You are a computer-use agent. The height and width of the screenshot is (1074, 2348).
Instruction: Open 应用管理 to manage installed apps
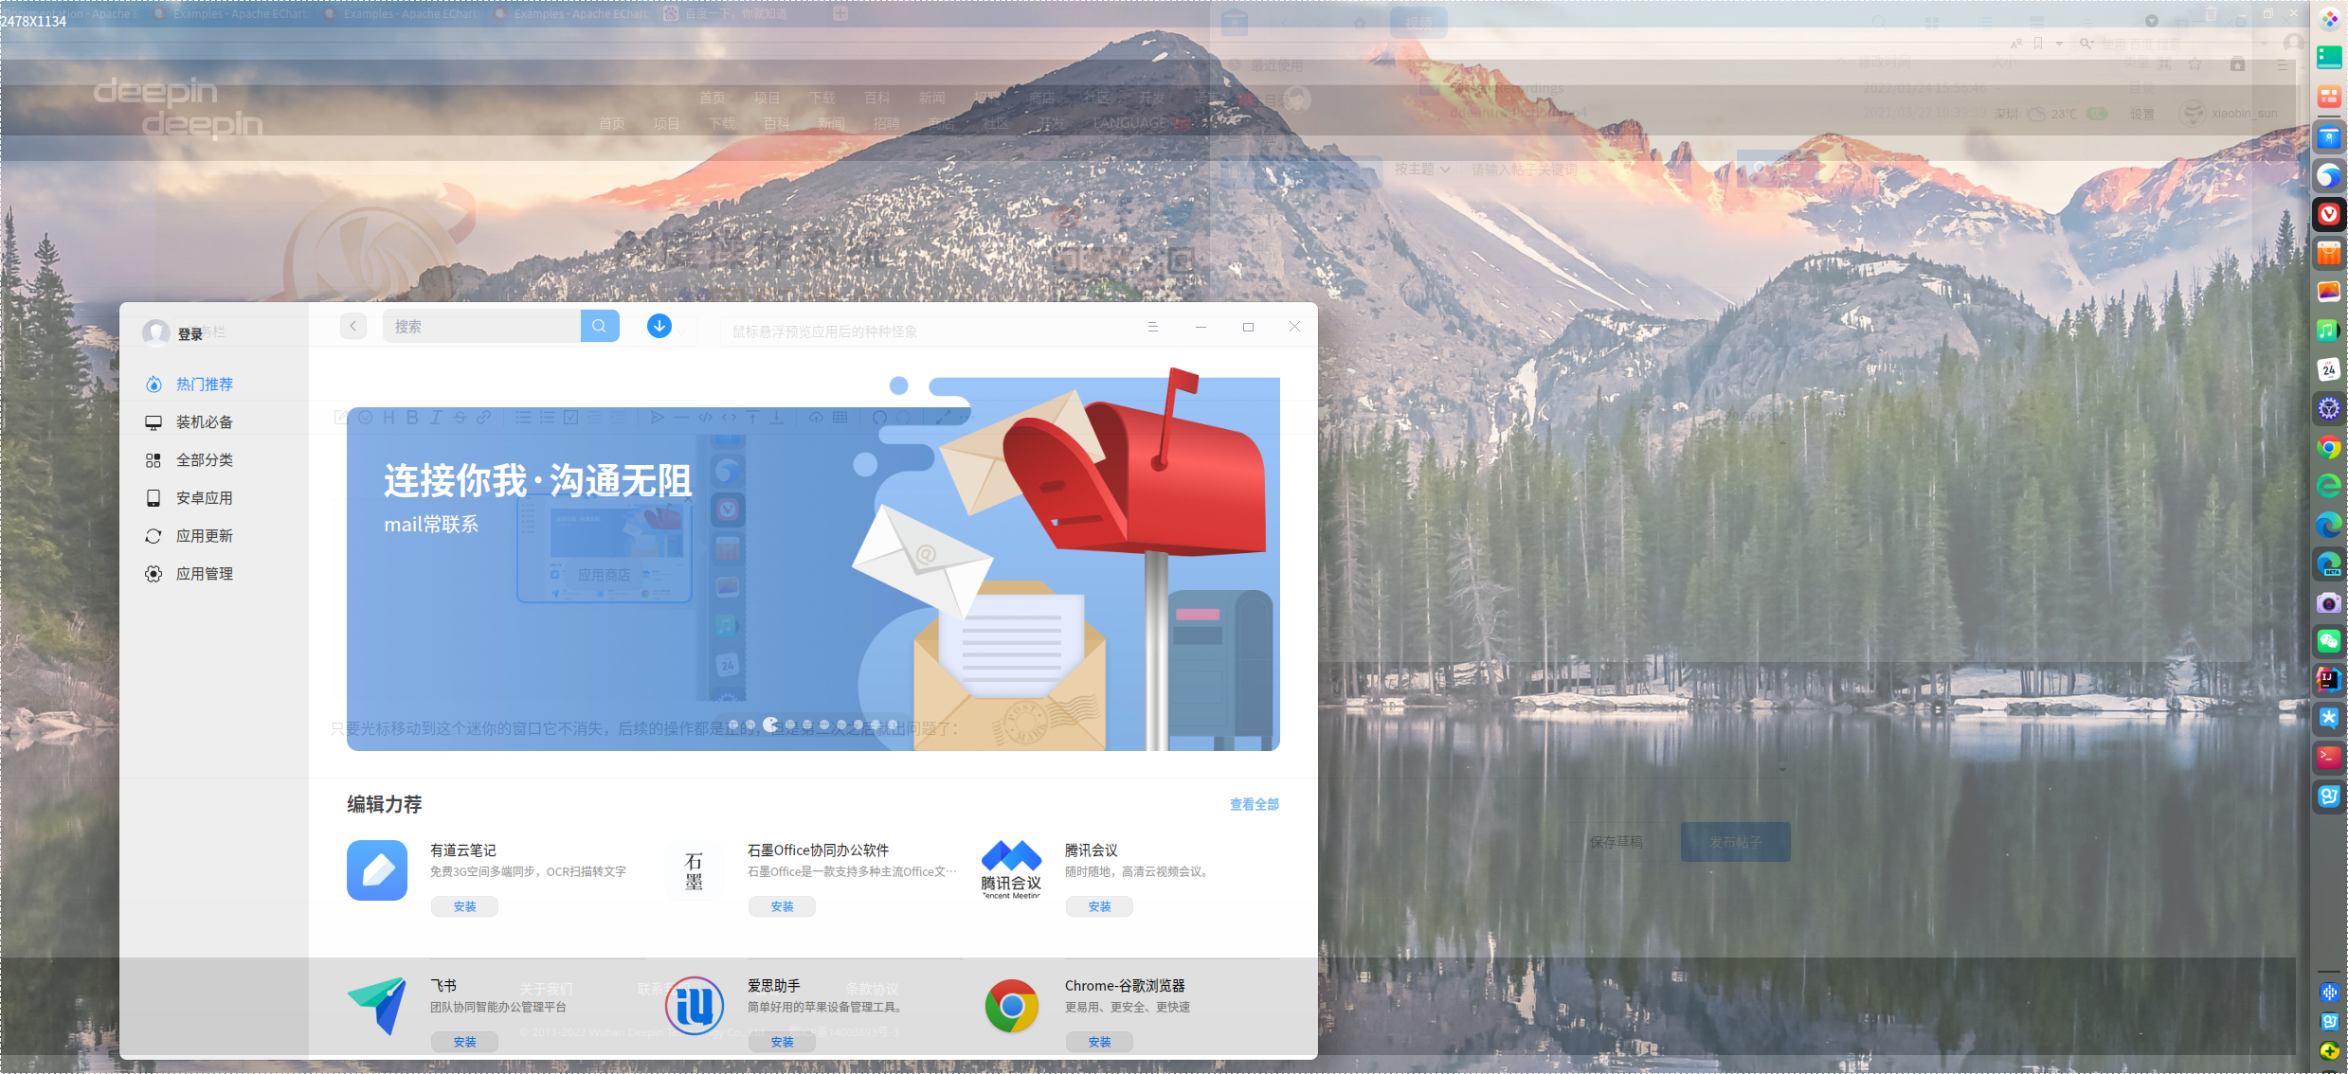pyautogui.click(x=203, y=573)
